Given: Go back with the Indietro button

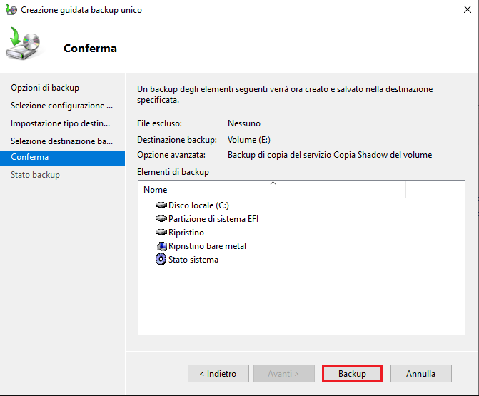Looking at the screenshot, I should [218, 374].
